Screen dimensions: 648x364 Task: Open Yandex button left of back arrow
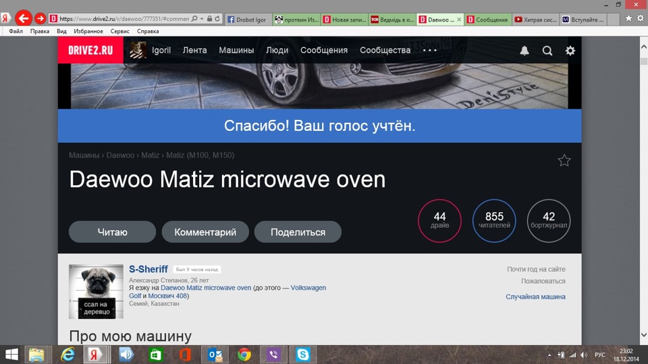5,18
